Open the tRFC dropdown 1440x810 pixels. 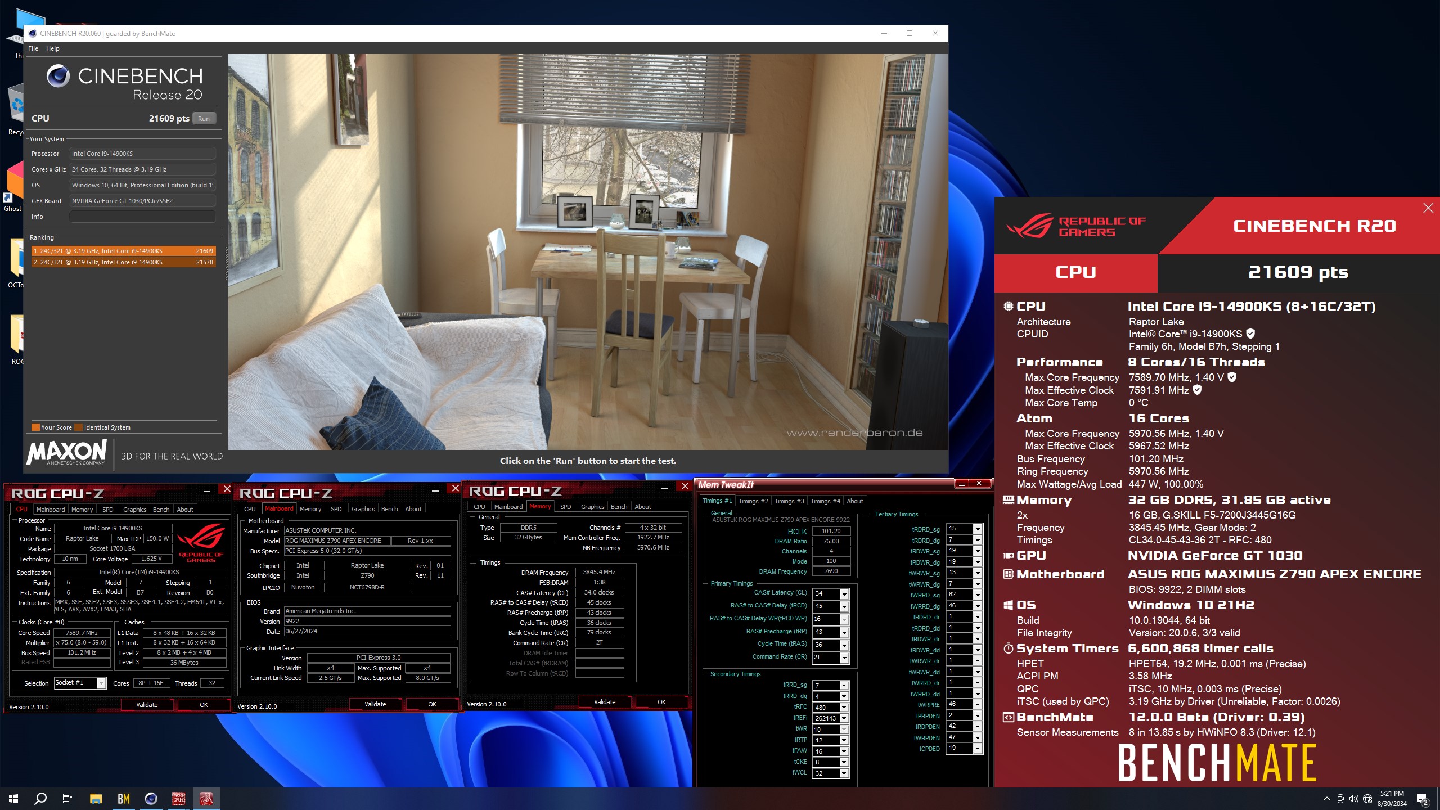click(844, 708)
